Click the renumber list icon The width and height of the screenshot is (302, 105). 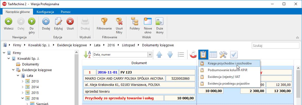coord(181,55)
